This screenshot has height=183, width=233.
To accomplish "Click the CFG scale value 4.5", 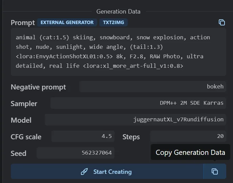I will coord(106,136).
